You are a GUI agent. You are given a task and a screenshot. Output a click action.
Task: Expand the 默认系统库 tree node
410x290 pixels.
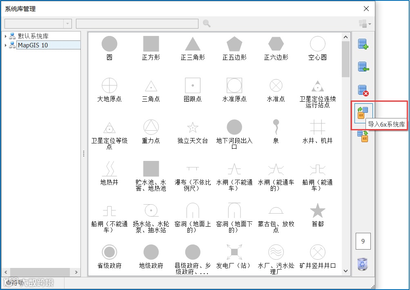(x=5, y=36)
